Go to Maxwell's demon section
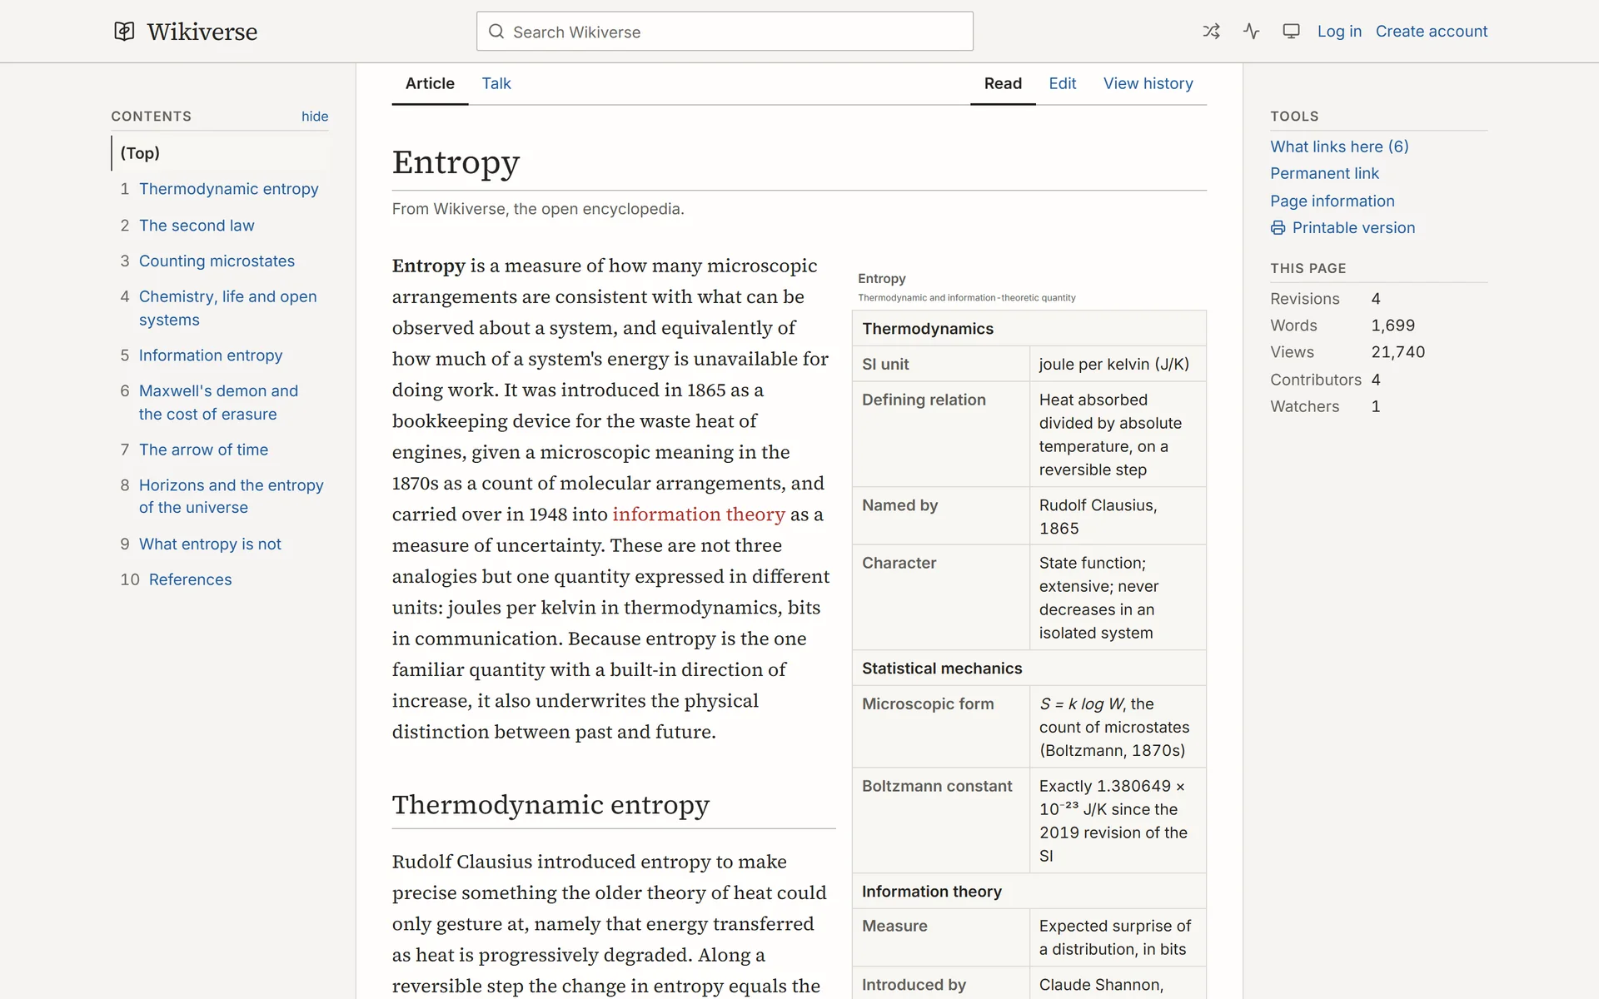Viewport: 1599px width, 999px height. pos(218,402)
